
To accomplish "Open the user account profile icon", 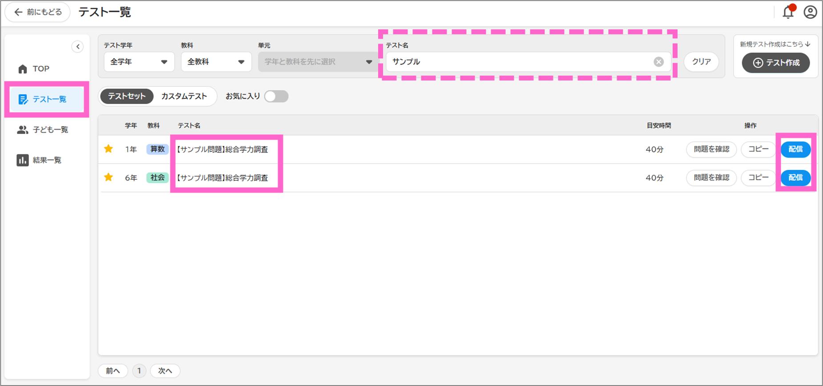I will [x=810, y=12].
